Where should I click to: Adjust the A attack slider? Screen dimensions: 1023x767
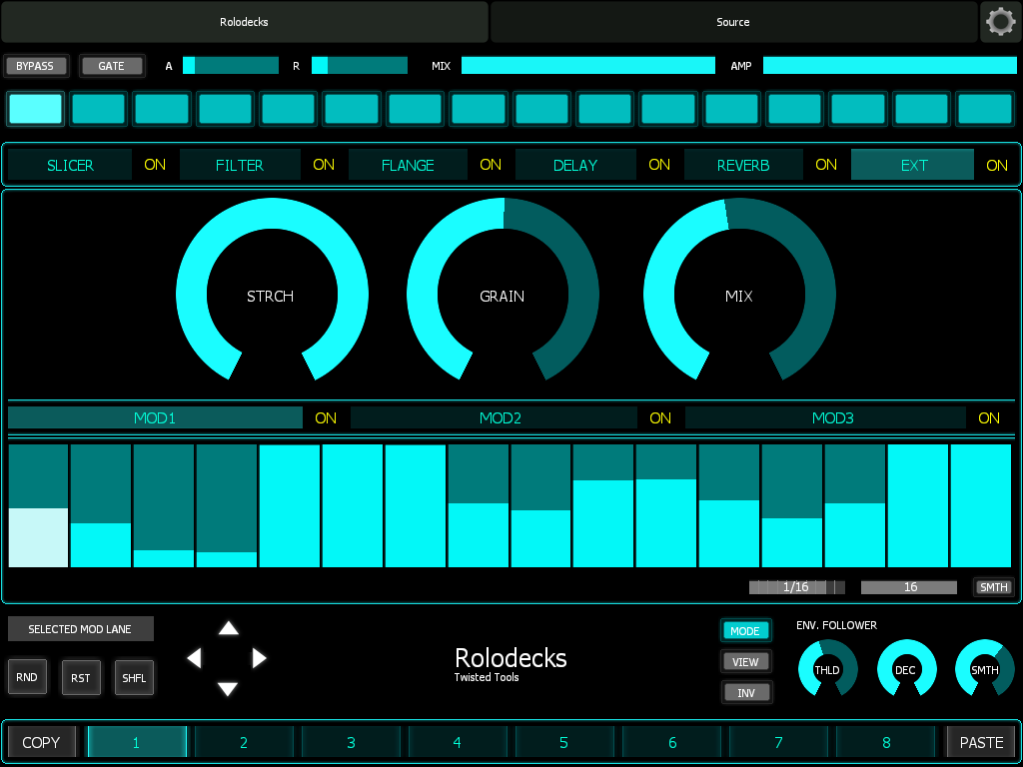point(231,65)
